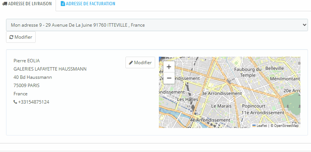The image size is (311, 152).
Task: Expand the address selector chevron arrow
Action: (305, 25)
